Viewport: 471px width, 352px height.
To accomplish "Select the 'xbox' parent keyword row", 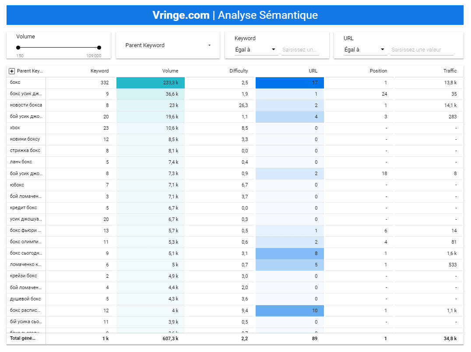I will click(x=15, y=128).
